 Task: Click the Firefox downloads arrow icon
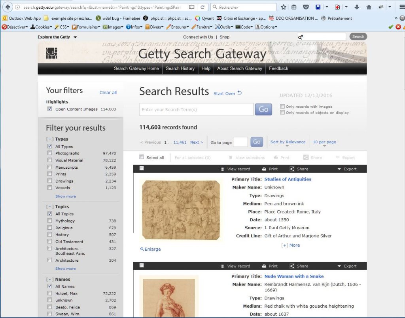click(357, 7)
